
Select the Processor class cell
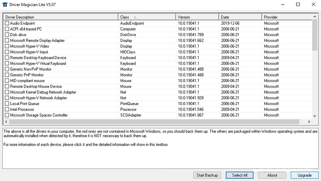click(128, 110)
